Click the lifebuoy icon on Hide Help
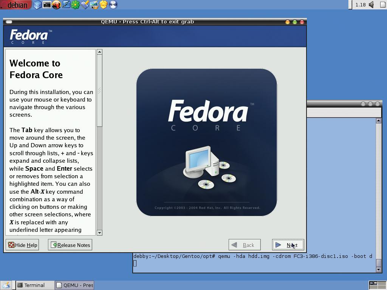The width and height of the screenshot is (387, 290). click(x=11, y=245)
